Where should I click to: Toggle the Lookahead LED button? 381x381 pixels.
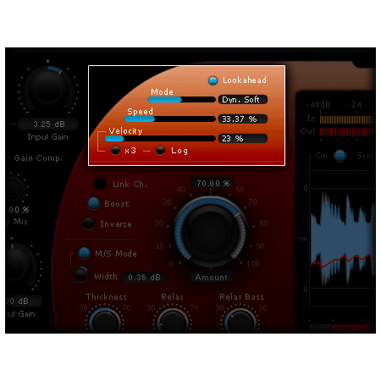[213, 80]
